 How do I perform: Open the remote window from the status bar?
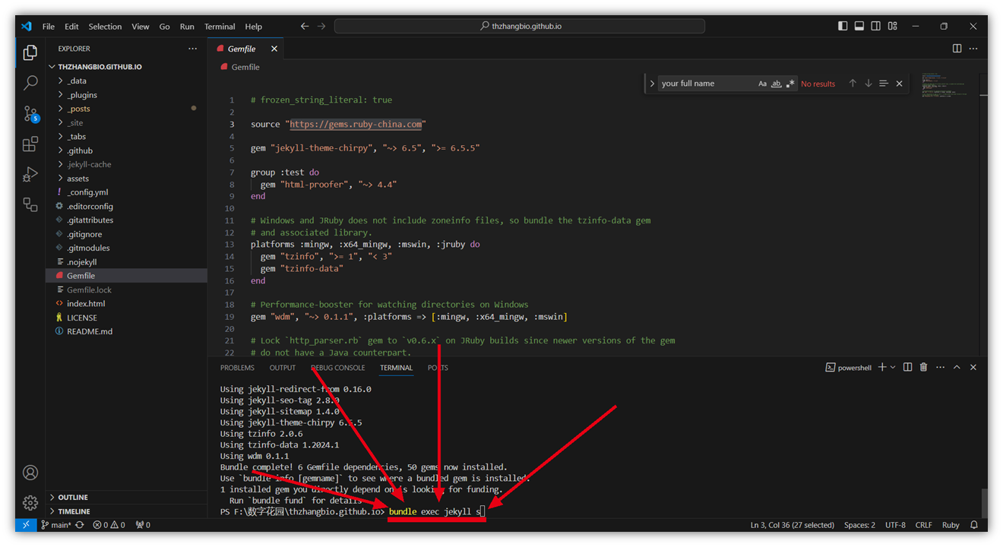tap(25, 525)
